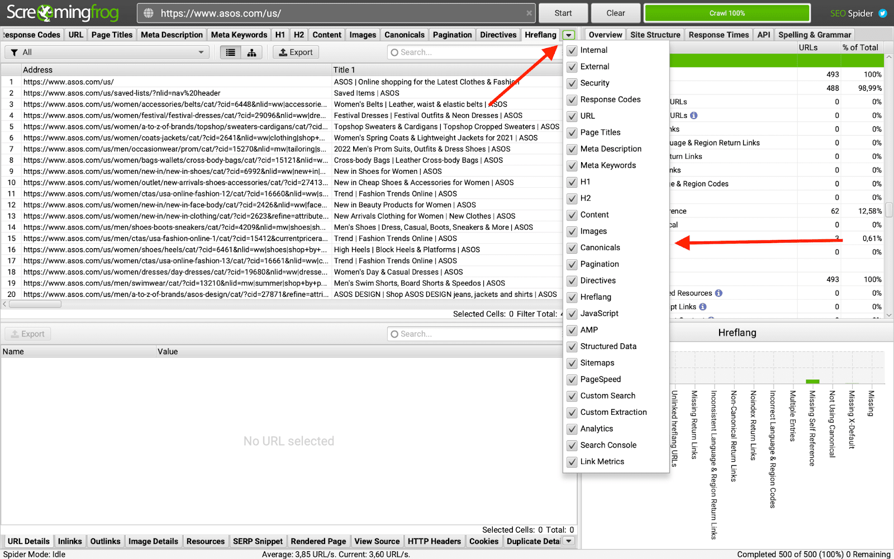Open the Twitter bird icon link

[883, 13]
